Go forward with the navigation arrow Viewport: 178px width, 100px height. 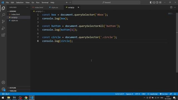[x=70, y=2]
